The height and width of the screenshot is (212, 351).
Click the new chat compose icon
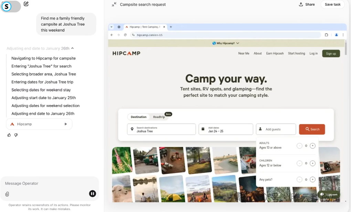pyautogui.click(x=26, y=4)
